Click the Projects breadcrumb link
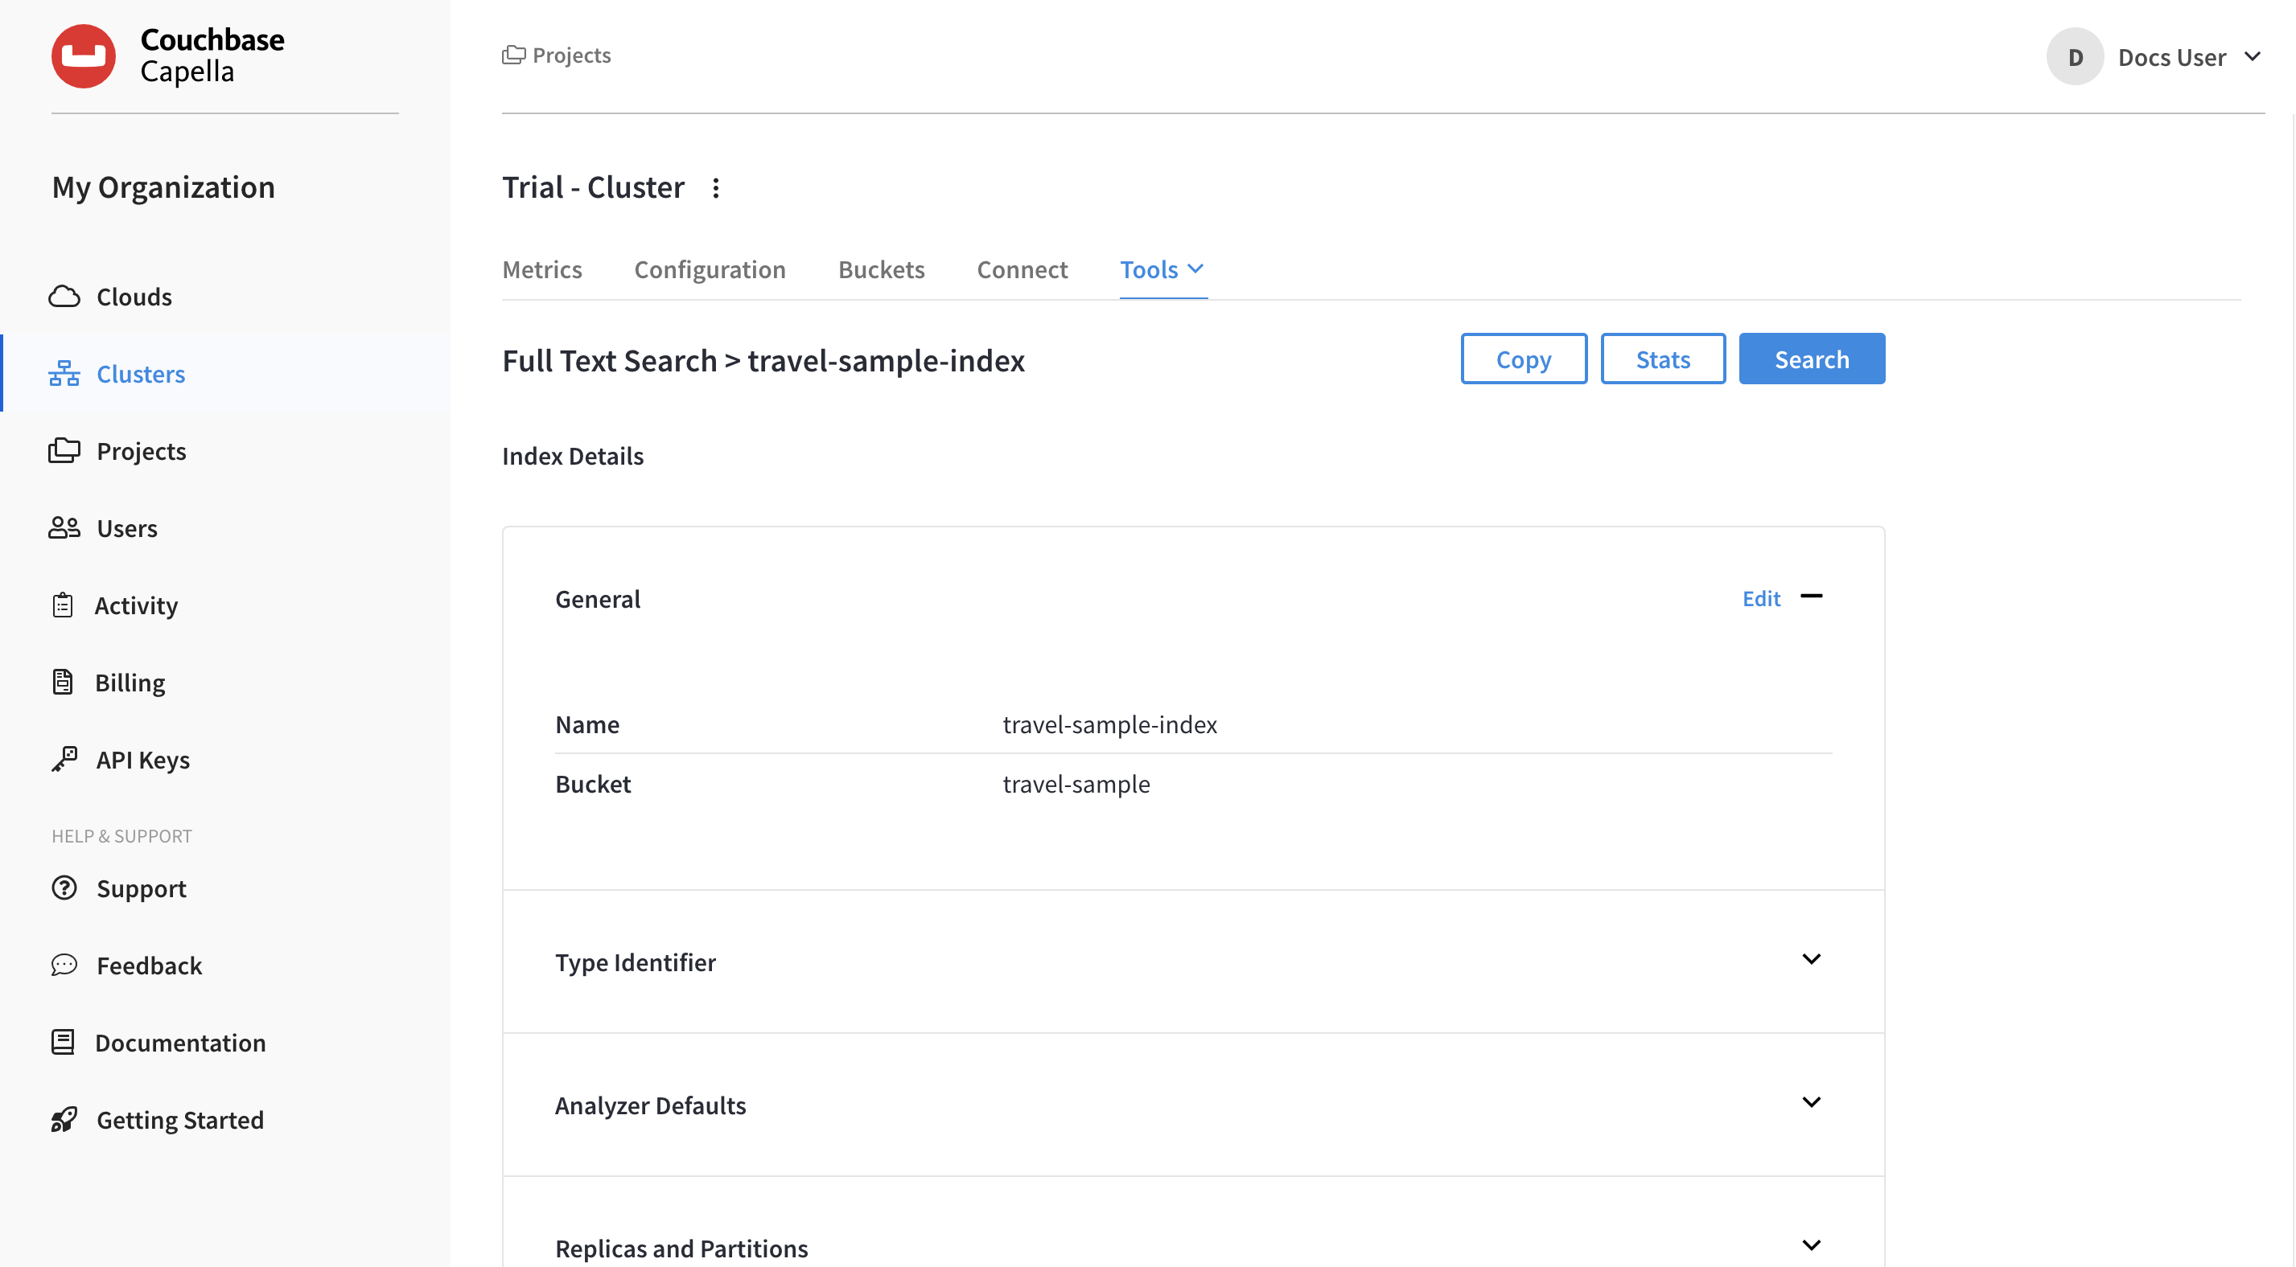 [570, 55]
